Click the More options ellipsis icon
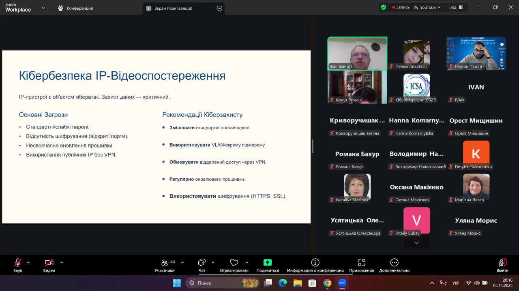519x291 pixels. (x=394, y=263)
